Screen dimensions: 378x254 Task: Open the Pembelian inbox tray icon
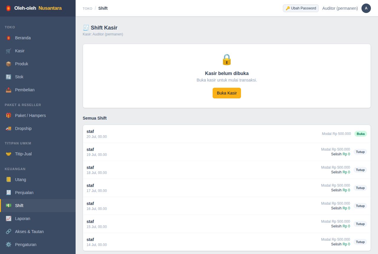[9, 90]
